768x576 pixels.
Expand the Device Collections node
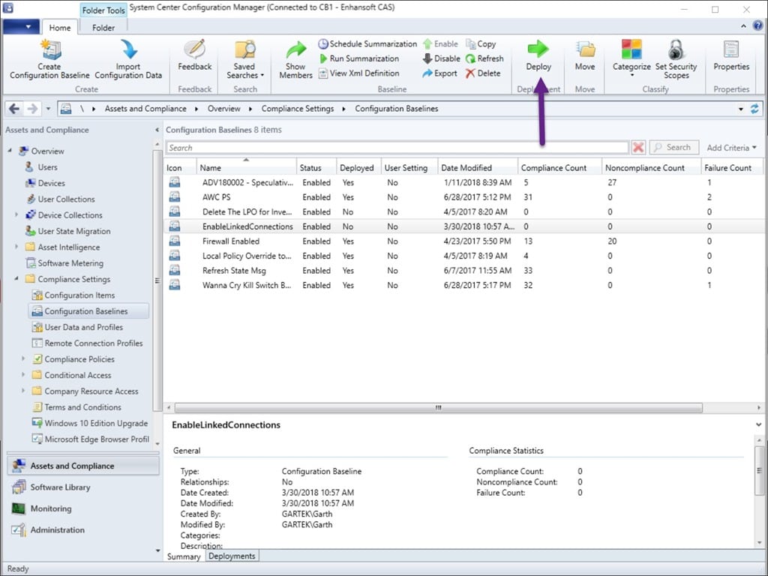(16, 214)
